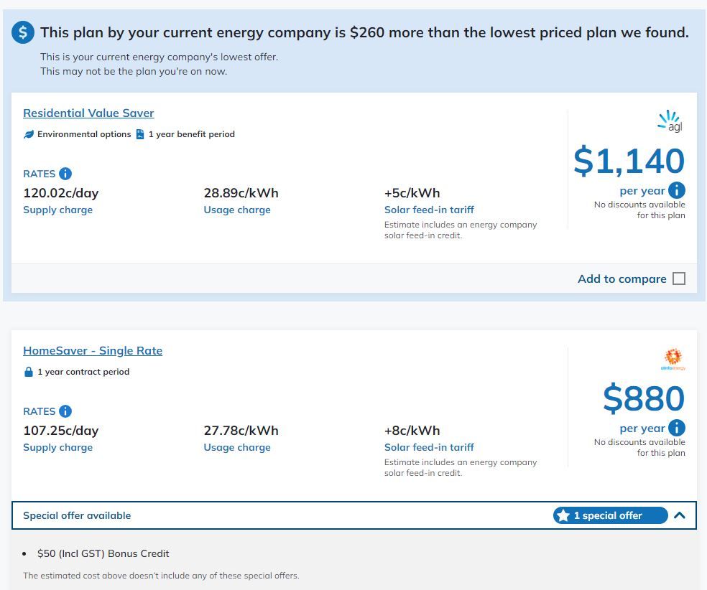This screenshot has width=707, height=590.
Task: Open RATES info icon for HomeSaver plan
Action: pyautogui.click(x=65, y=411)
